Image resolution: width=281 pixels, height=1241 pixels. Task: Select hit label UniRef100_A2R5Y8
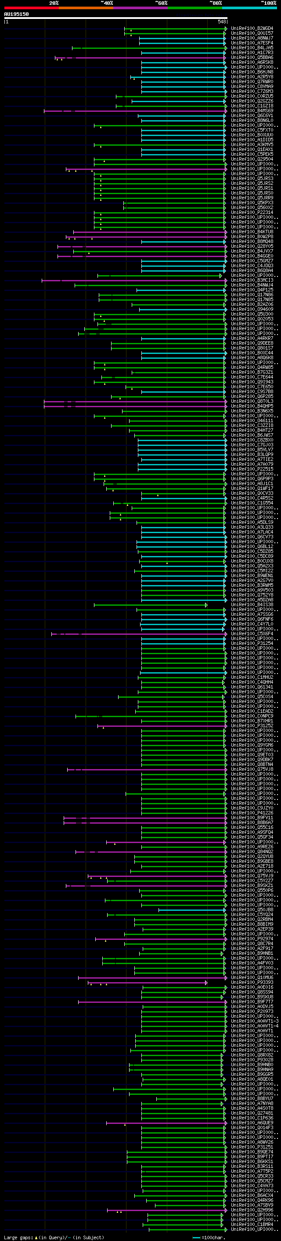click(252, 77)
